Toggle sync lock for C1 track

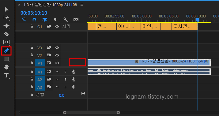click(x=49, y=26)
